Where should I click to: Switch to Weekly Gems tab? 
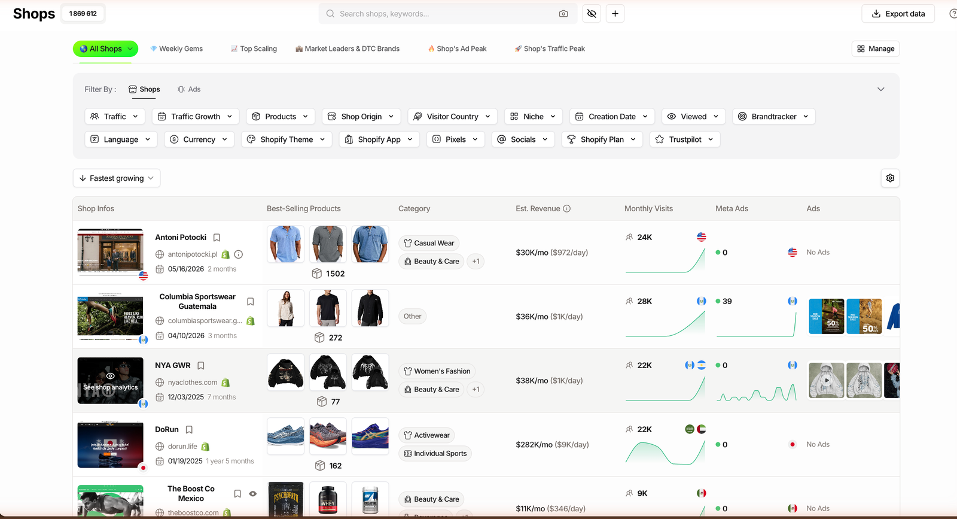tap(176, 49)
